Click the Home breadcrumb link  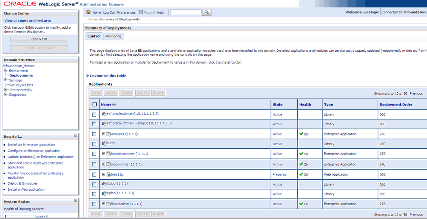[x=93, y=19]
